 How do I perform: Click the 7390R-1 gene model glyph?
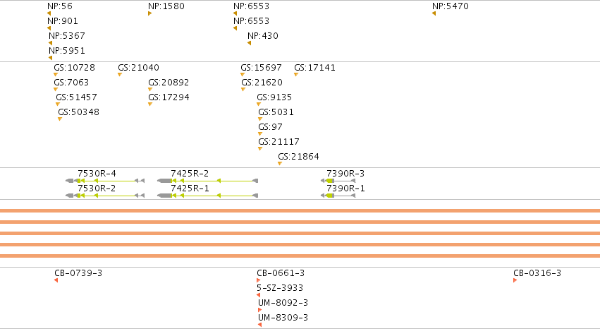click(338, 196)
